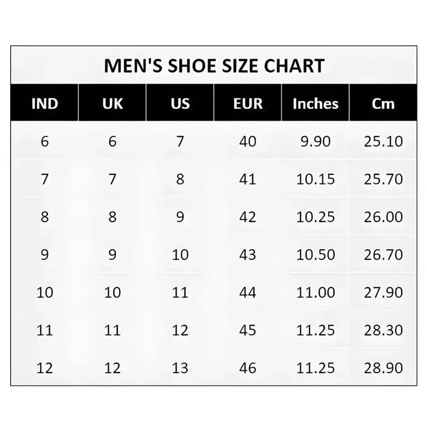
Task: Click the 26.00 cm value
Action: coord(383,217)
